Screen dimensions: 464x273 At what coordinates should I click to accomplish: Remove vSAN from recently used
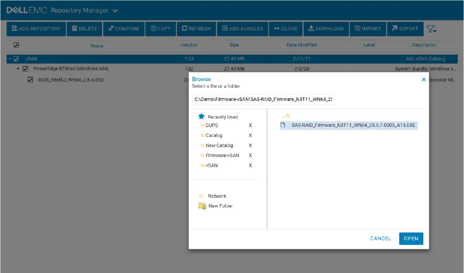click(250, 166)
